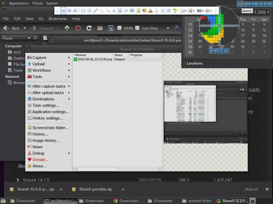Select the sticker stamp tool
The height and width of the screenshot is (204, 273).
[151, 11]
